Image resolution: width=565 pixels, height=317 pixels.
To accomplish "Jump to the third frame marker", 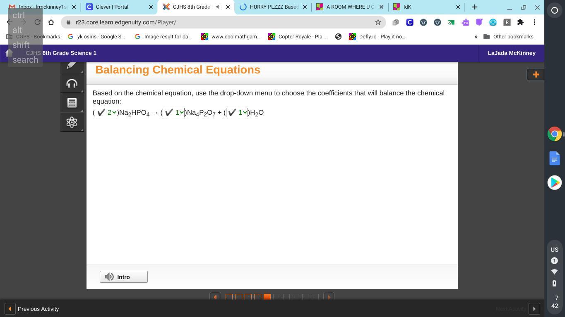I will tap(248, 297).
